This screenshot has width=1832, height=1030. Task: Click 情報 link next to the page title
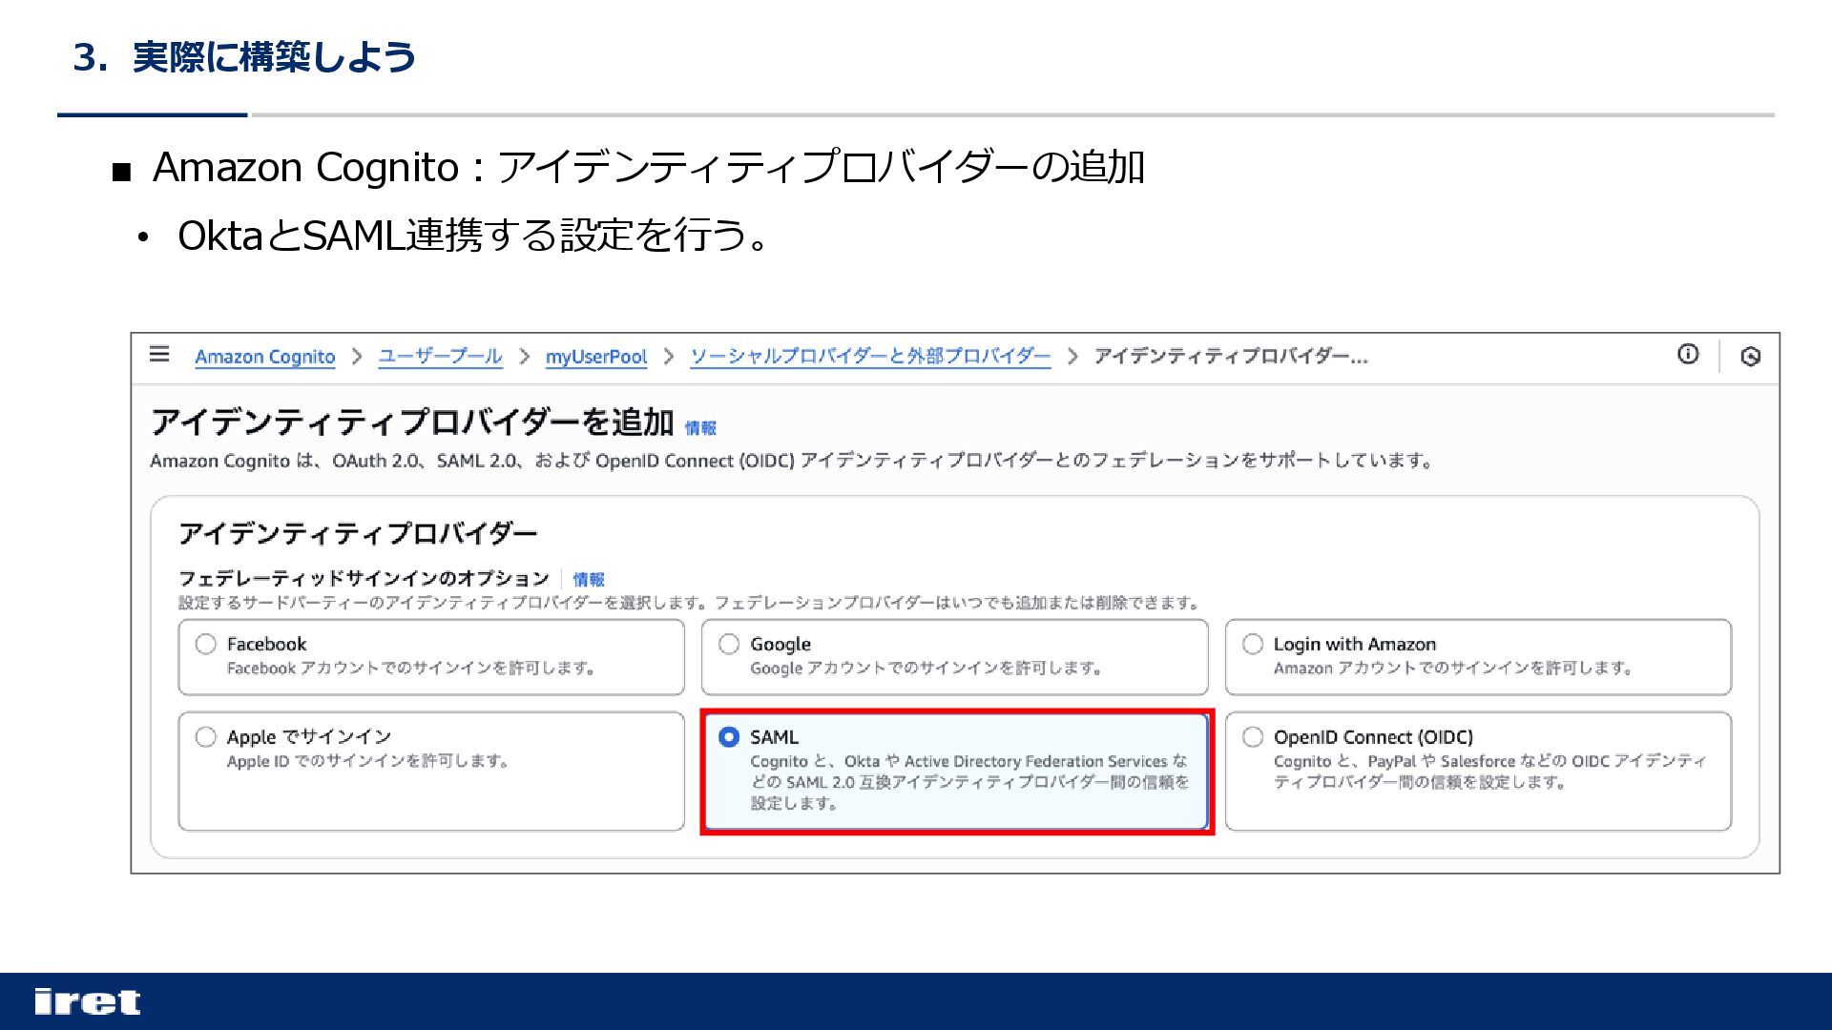(x=700, y=428)
